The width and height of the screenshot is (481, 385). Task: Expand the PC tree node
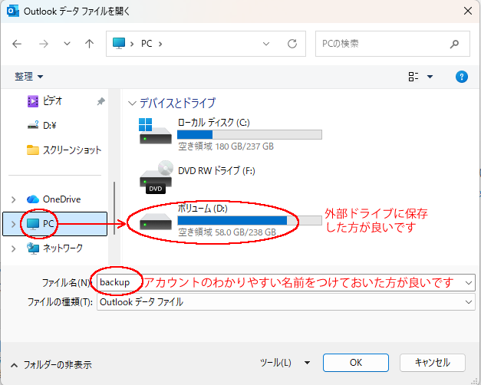(x=14, y=224)
